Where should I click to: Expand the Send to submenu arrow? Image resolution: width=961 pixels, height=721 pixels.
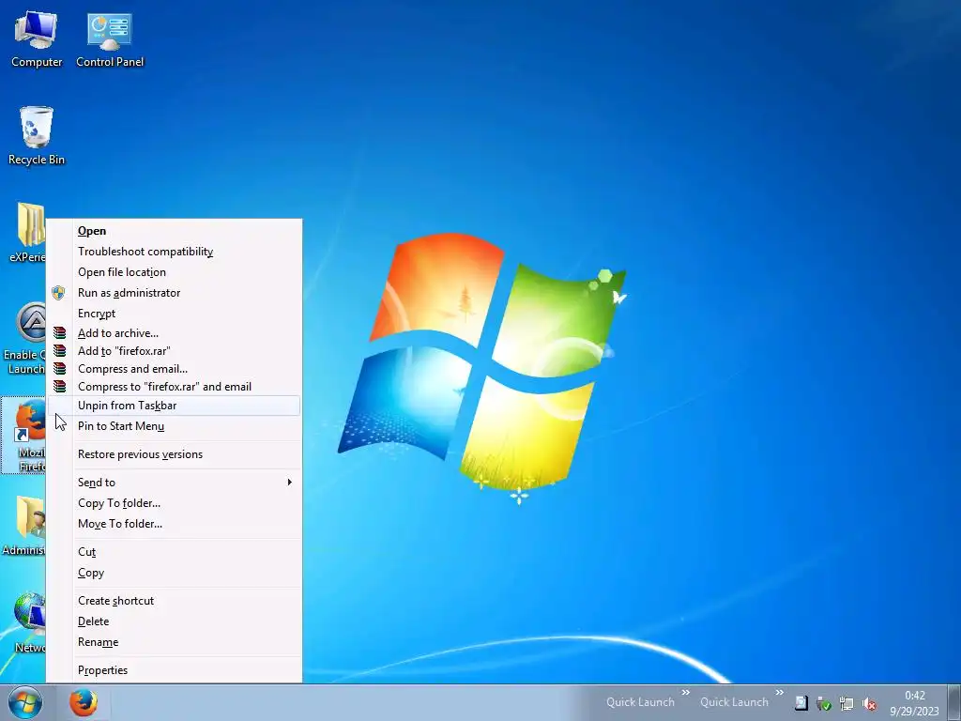coord(289,482)
